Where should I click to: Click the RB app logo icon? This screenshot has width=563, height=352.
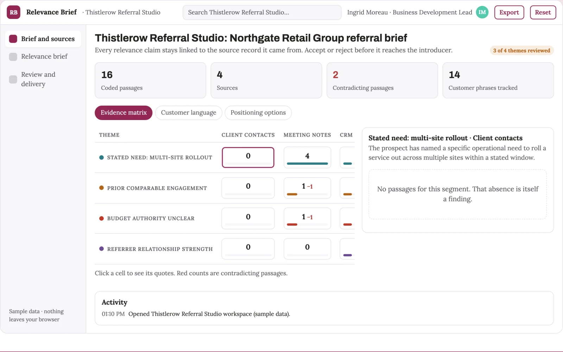pos(13,12)
